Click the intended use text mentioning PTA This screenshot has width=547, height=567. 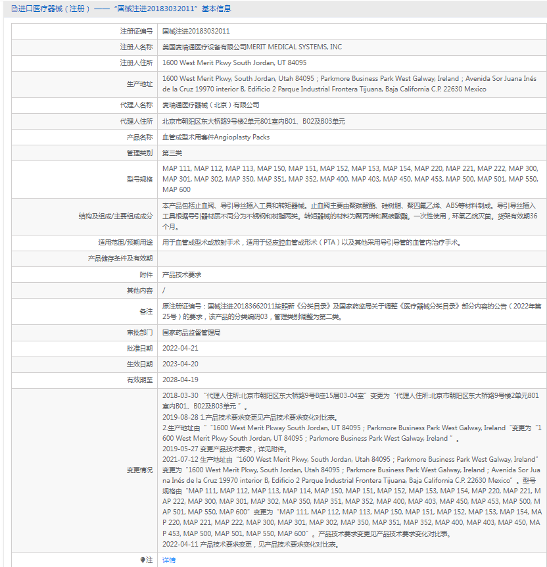312,243
